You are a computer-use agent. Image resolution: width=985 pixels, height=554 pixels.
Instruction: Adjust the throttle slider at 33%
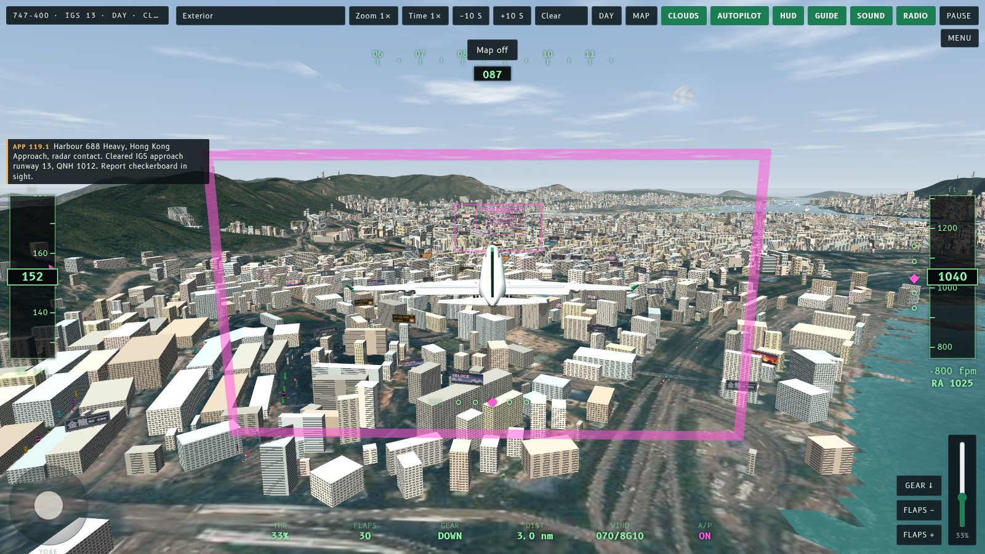[x=962, y=497]
